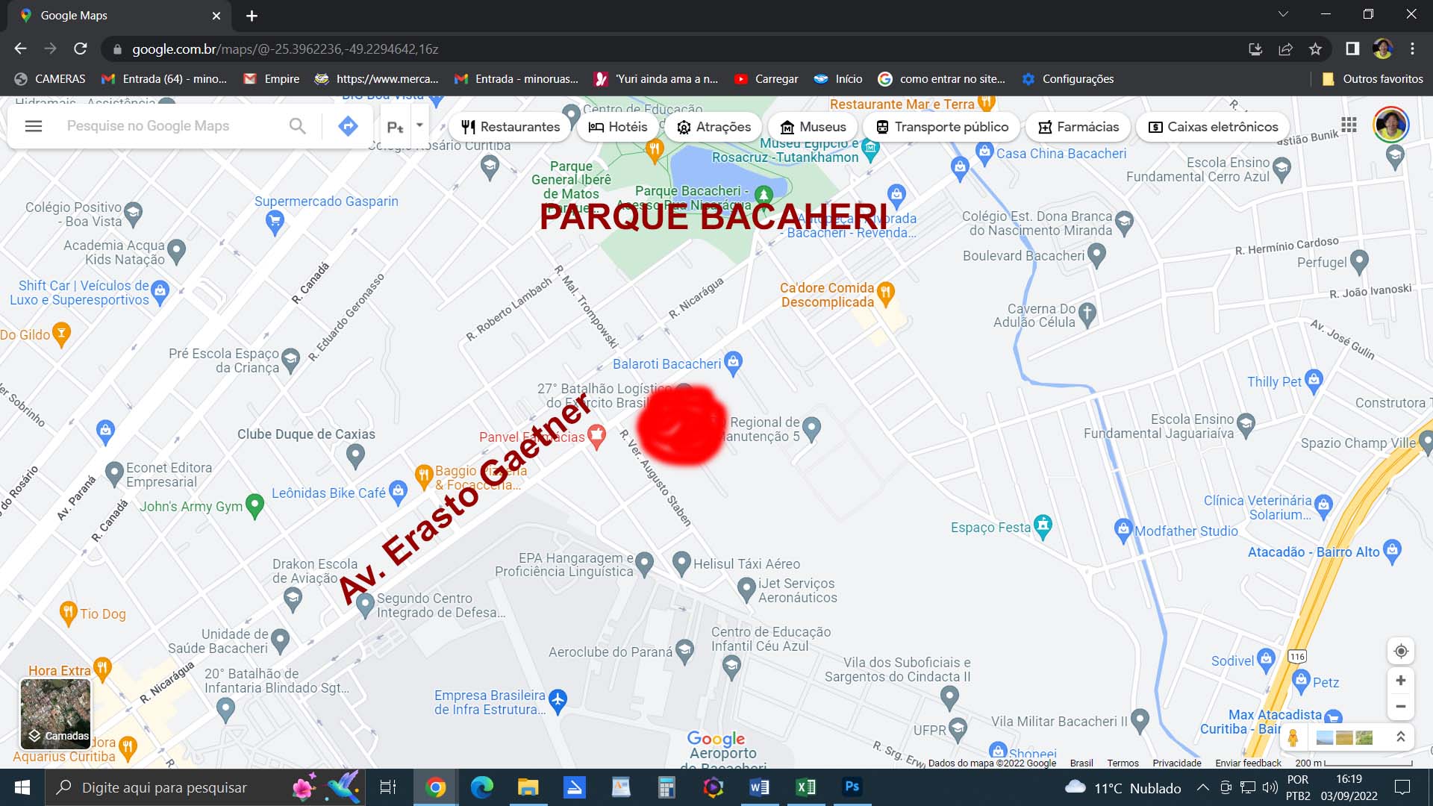This screenshot has width=1433, height=806.
Task: Filter map by Restaurantes
Action: 511,127
